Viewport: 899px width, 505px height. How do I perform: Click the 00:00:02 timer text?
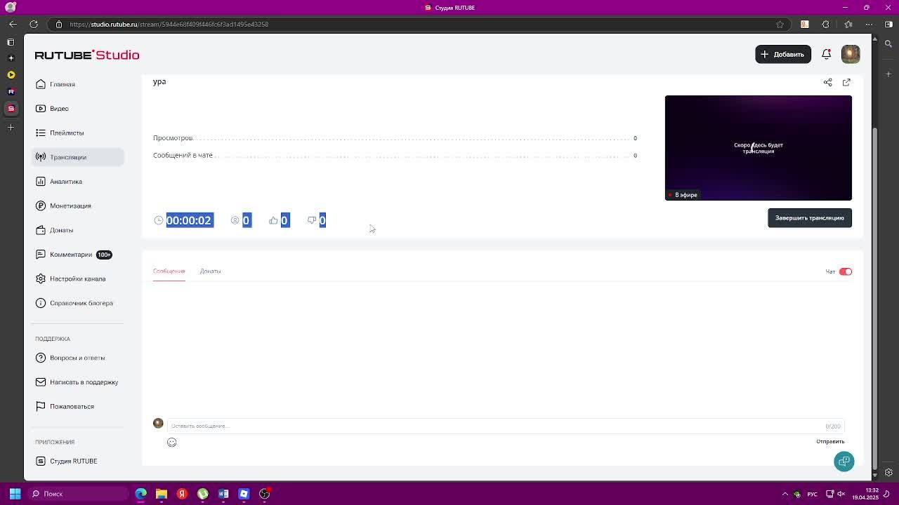pyautogui.click(x=189, y=220)
